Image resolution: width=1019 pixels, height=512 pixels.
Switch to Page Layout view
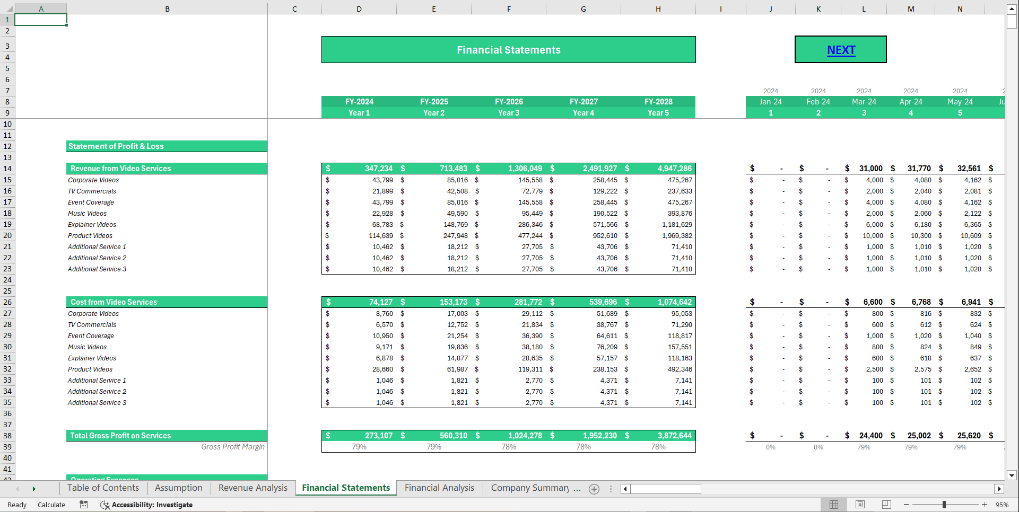click(860, 504)
